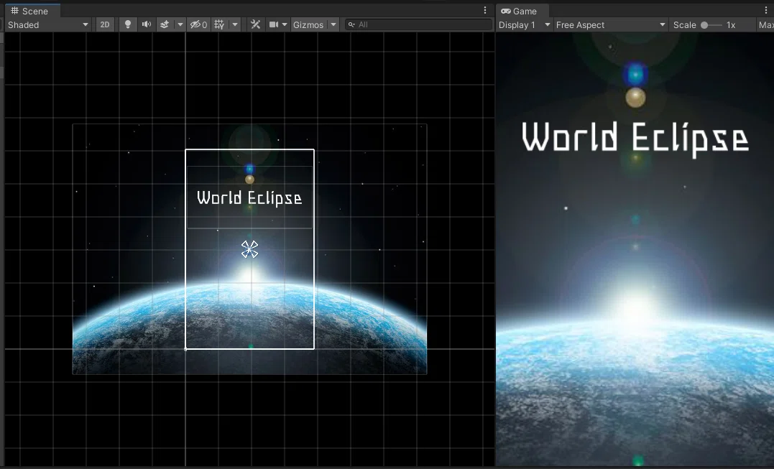Image resolution: width=774 pixels, height=469 pixels.
Task: Click the 1x scale value in Game toolbar
Action: coord(731,24)
